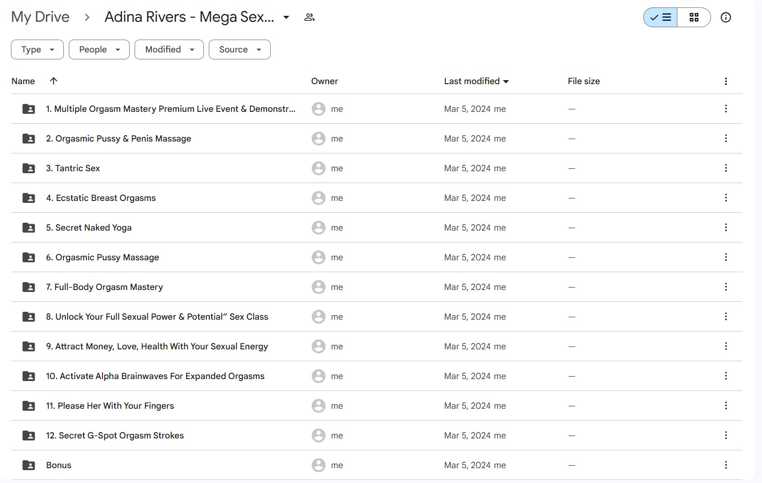Viewport: 762px width, 483px height.
Task: Click the shared folder people icon
Action: [309, 17]
